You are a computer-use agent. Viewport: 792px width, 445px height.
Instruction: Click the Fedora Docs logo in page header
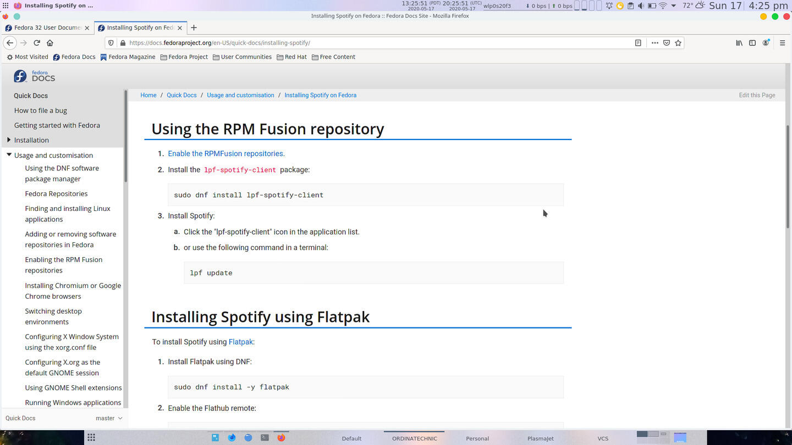click(35, 76)
